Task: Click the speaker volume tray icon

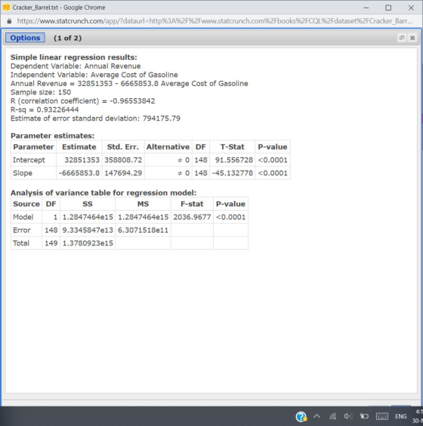Action: [x=348, y=416]
